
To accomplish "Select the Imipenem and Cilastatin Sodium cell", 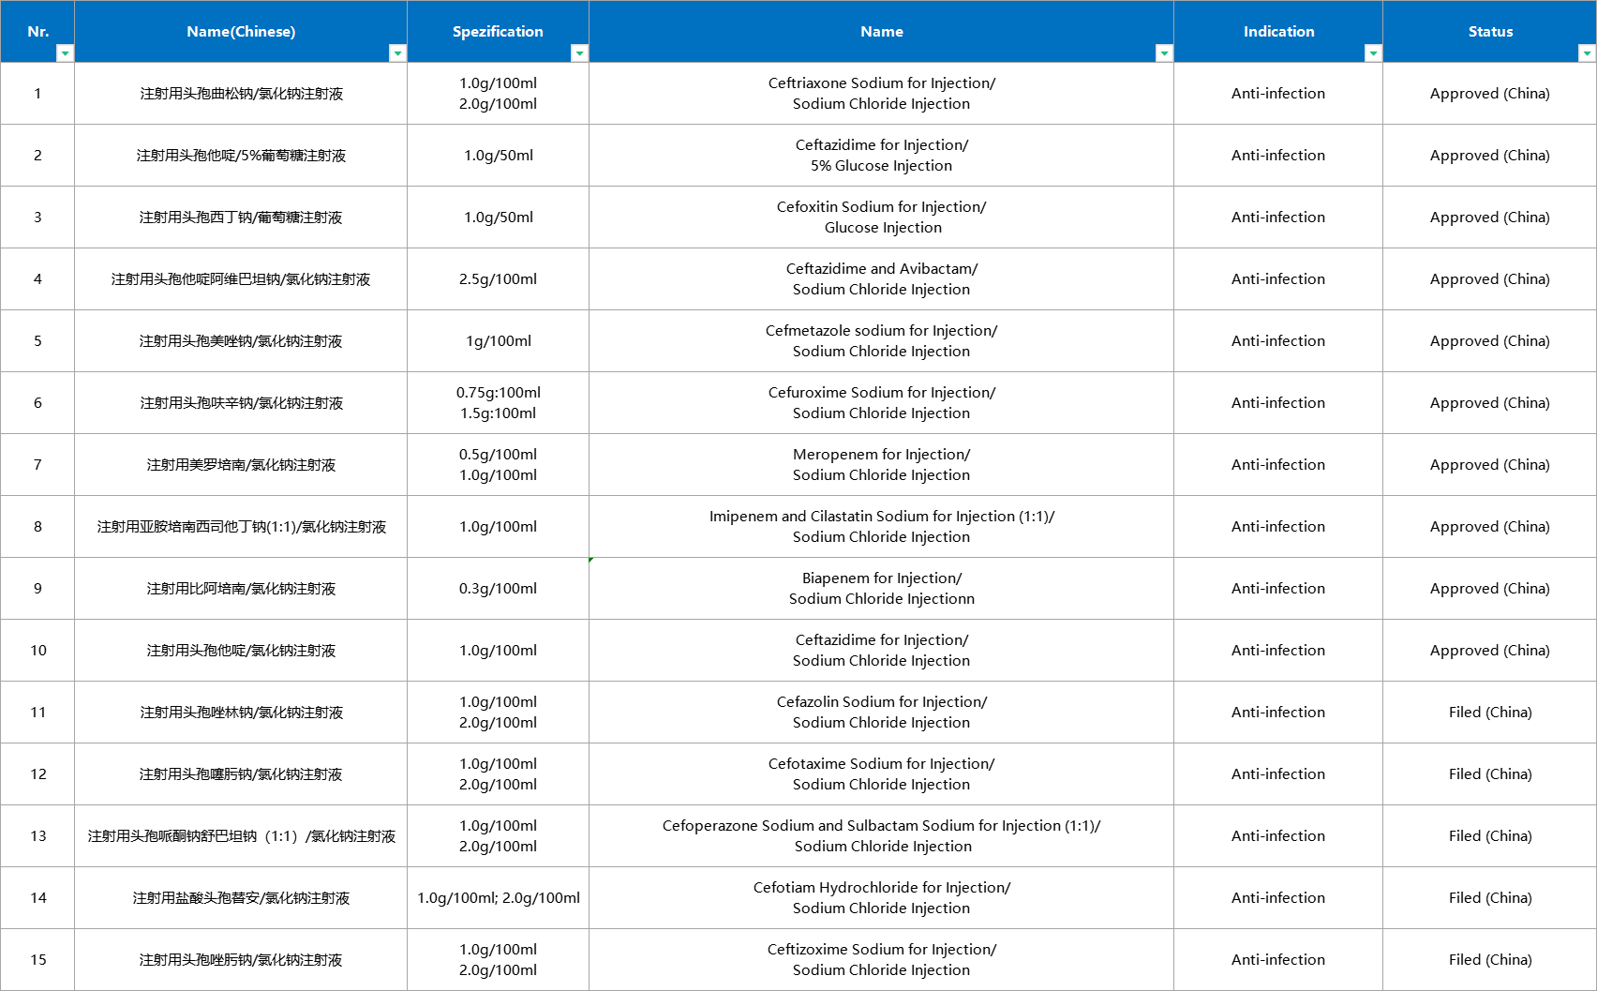I will [881, 527].
